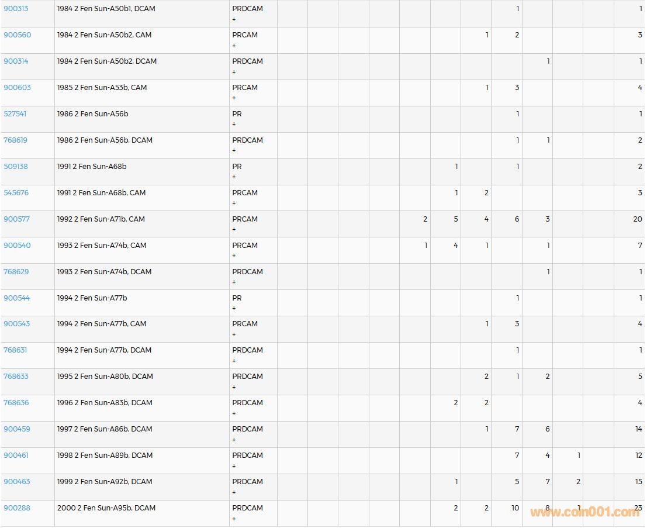Open coin ID link 900560
The image size is (647, 528).
click(18, 35)
